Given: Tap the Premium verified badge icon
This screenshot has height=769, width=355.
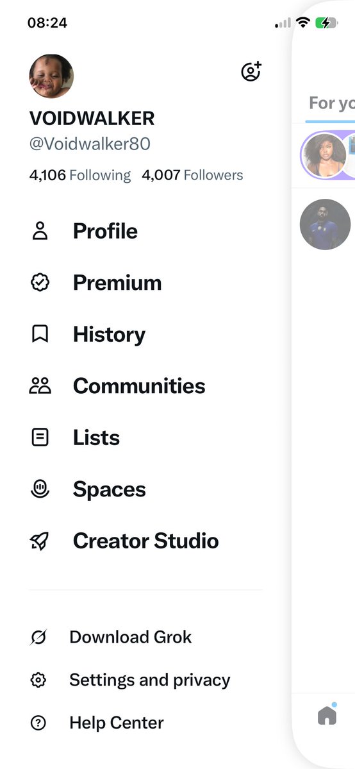Looking at the screenshot, I should (40, 282).
